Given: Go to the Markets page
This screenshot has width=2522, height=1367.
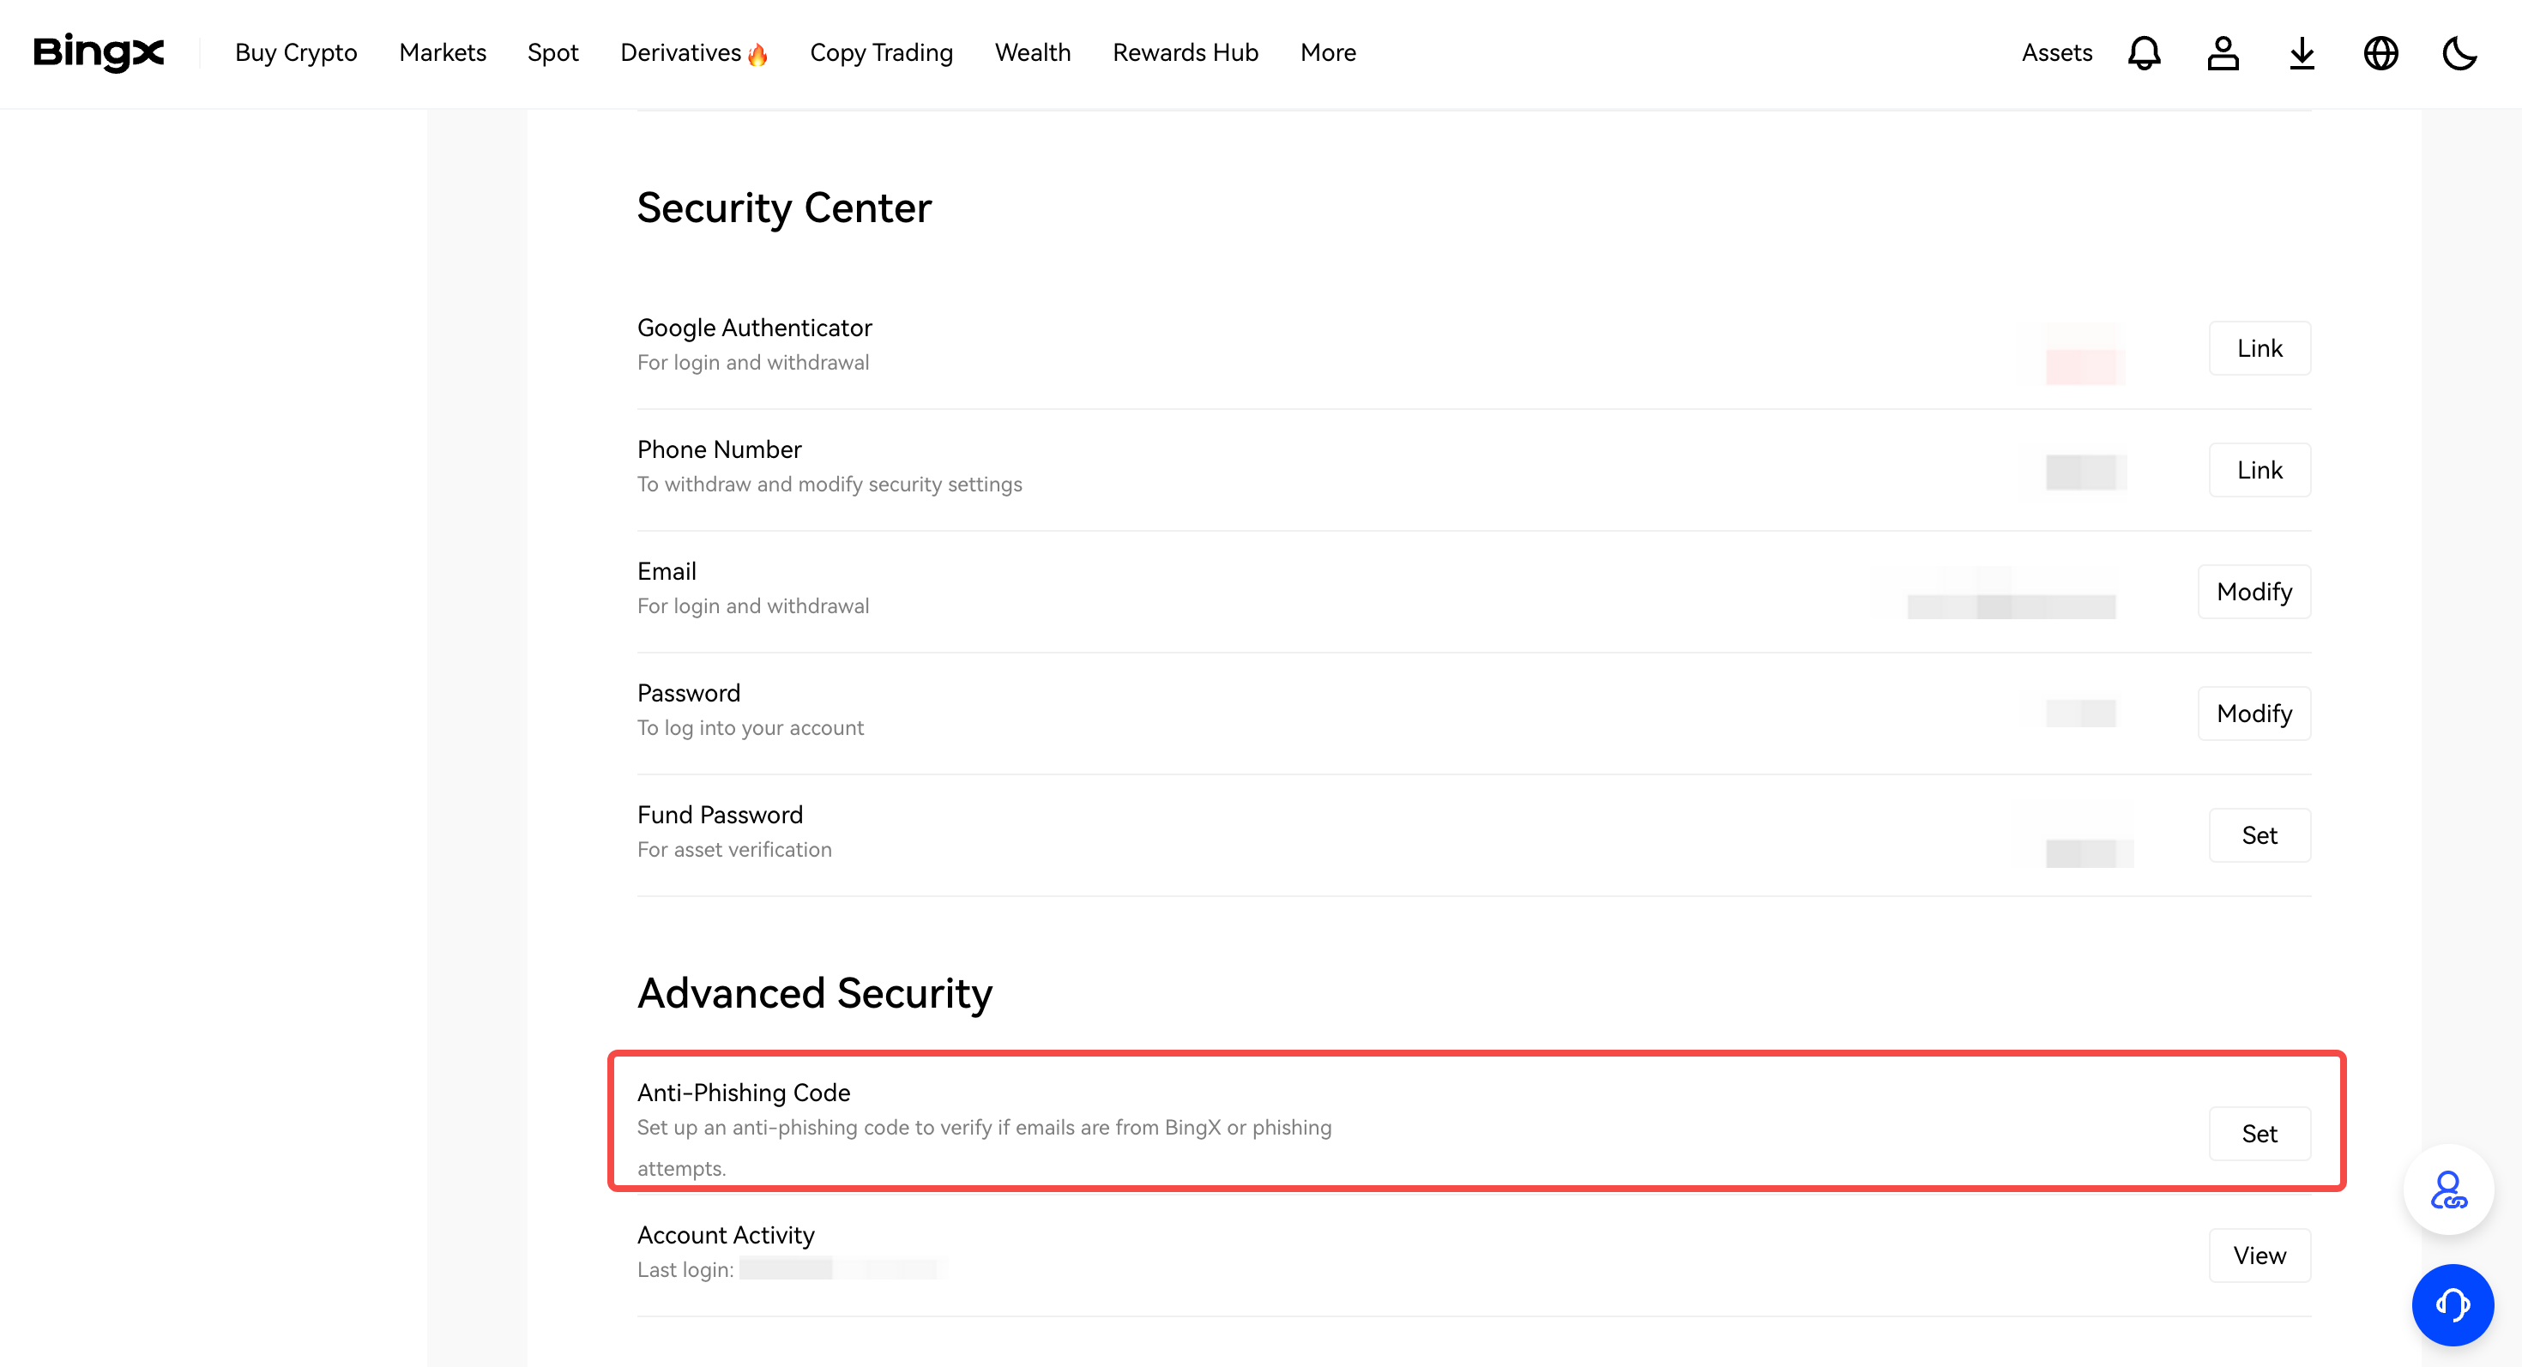Looking at the screenshot, I should click(x=443, y=53).
